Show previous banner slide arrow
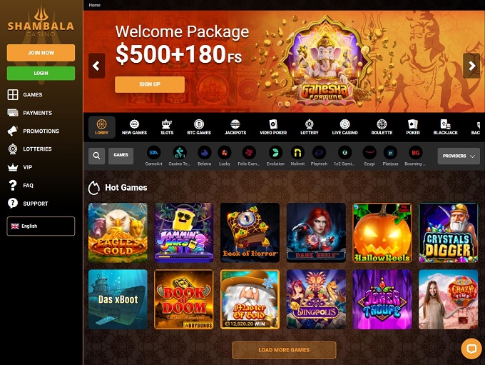Viewport: 485px width, 365px height. point(96,66)
